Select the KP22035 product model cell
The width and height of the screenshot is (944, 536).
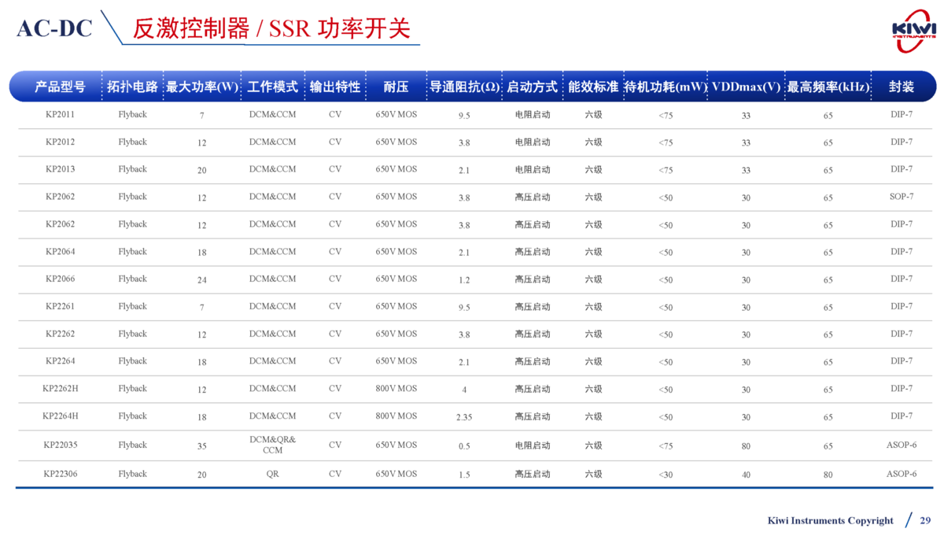click(60, 445)
